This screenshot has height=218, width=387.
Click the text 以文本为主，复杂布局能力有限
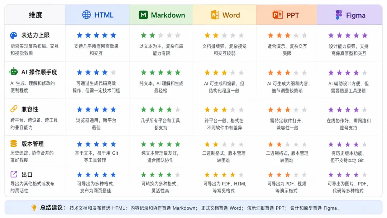(x=161, y=50)
